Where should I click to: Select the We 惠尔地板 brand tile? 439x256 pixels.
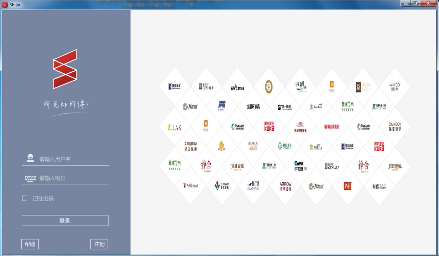[237, 87]
